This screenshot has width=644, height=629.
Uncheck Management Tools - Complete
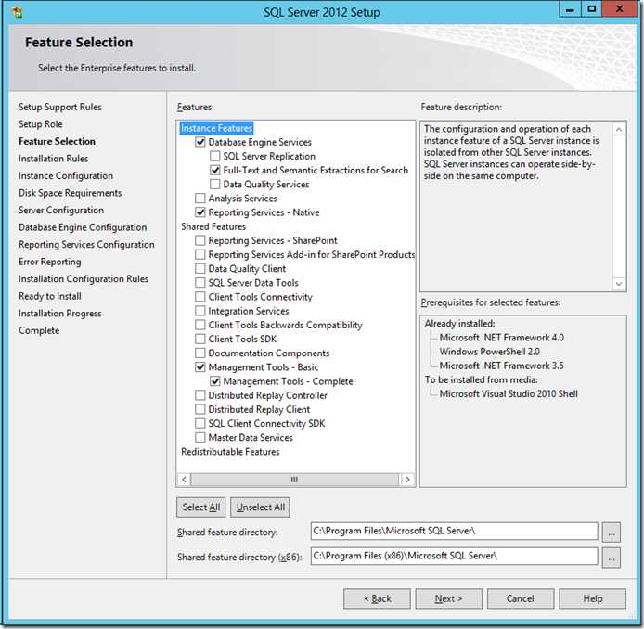coord(214,381)
